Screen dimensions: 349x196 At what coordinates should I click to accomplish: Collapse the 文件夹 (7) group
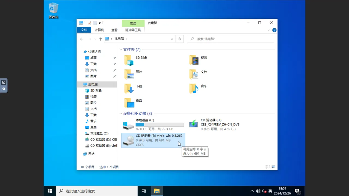tap(121, 50)
